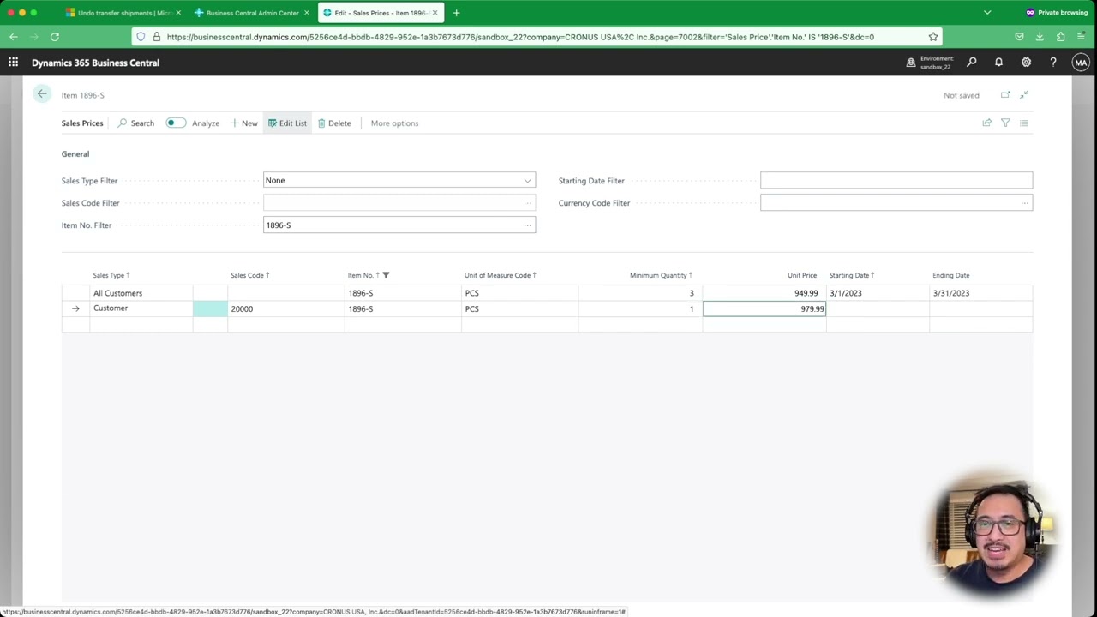Sort by Unit of Measure Code header
Viewport: 1097px width, 617px height.
(x=501, y=275)
